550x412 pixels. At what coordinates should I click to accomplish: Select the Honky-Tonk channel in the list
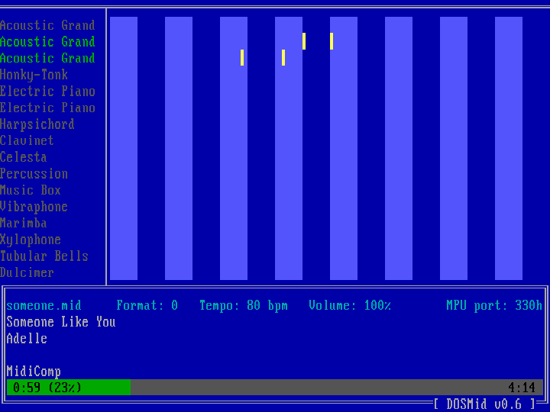pyautogui.click(x=34, y=75)
